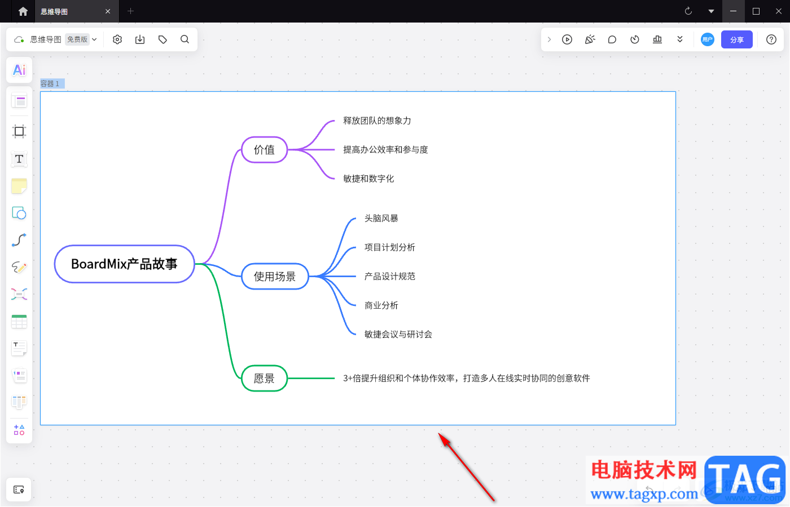This screenshot has width=790, height=507.
Task: Collapse right toolbar with chevron arrow
Action: click(x=549, y=39)
